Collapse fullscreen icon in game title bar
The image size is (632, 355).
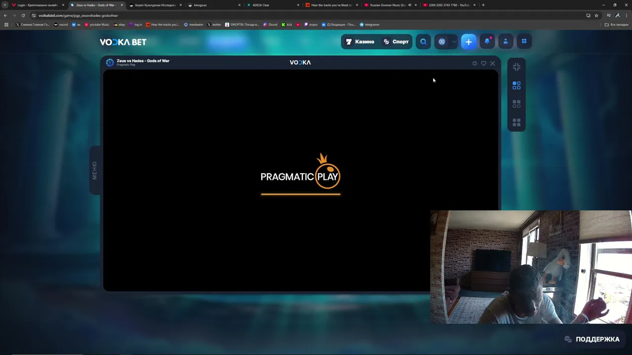pos(474,63)
